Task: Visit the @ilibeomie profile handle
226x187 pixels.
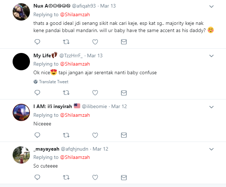Action: click(95, 106)
